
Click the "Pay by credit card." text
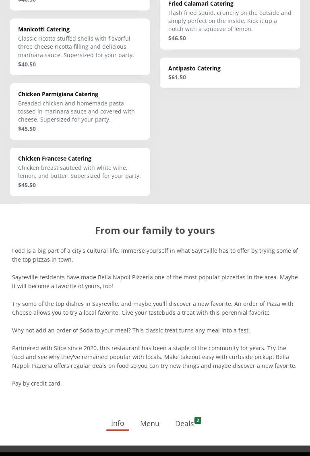click(37, 384)
